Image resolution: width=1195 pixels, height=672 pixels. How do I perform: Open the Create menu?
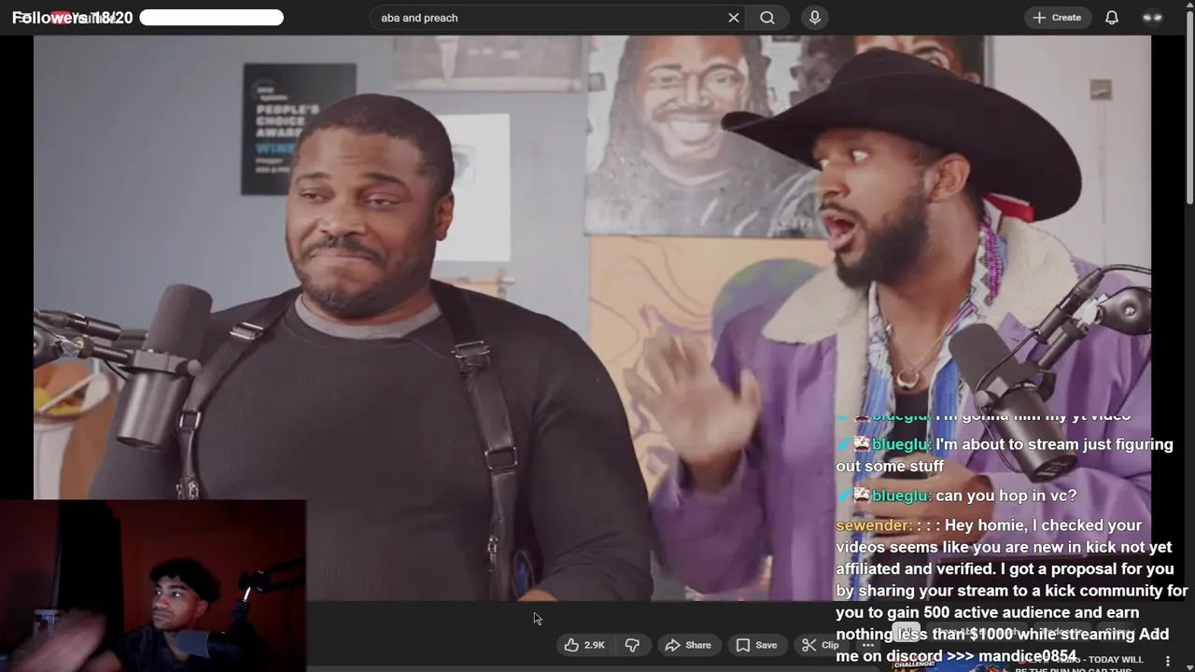pos(1057,18)
